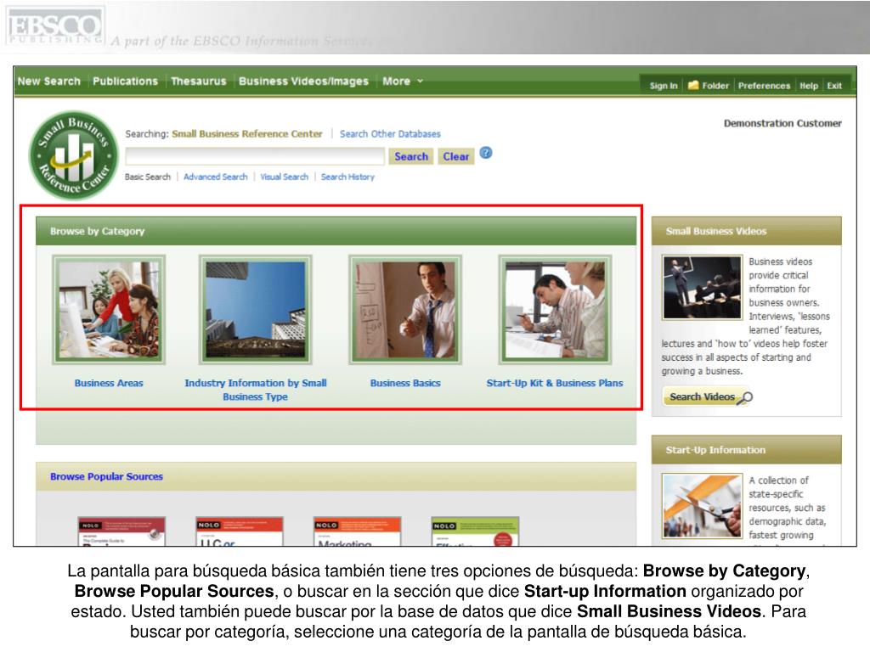Click the EBSCO Publishing logo
870x652 pixels.
(x=54, y=26)
